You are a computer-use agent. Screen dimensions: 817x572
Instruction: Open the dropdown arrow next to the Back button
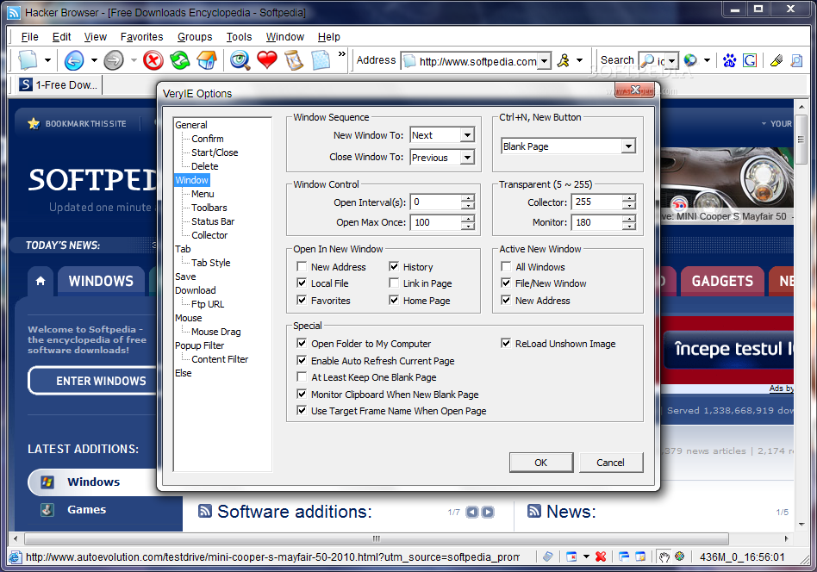[x=94, y=60]
